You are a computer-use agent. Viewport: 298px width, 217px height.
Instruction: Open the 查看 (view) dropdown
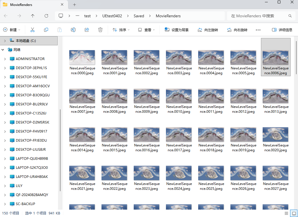coord(146,30)
